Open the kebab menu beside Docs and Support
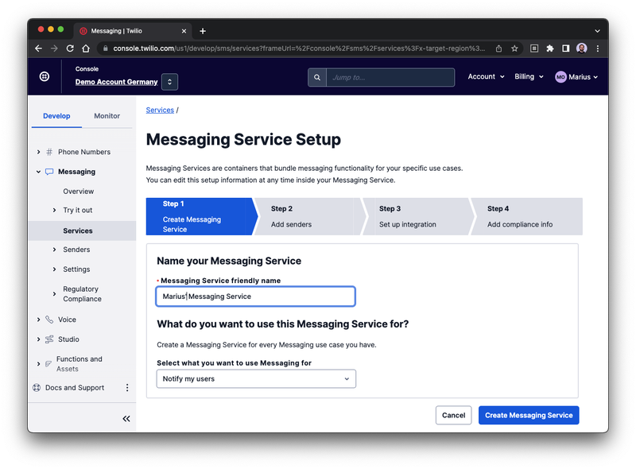636x469 pixels. 126,387
